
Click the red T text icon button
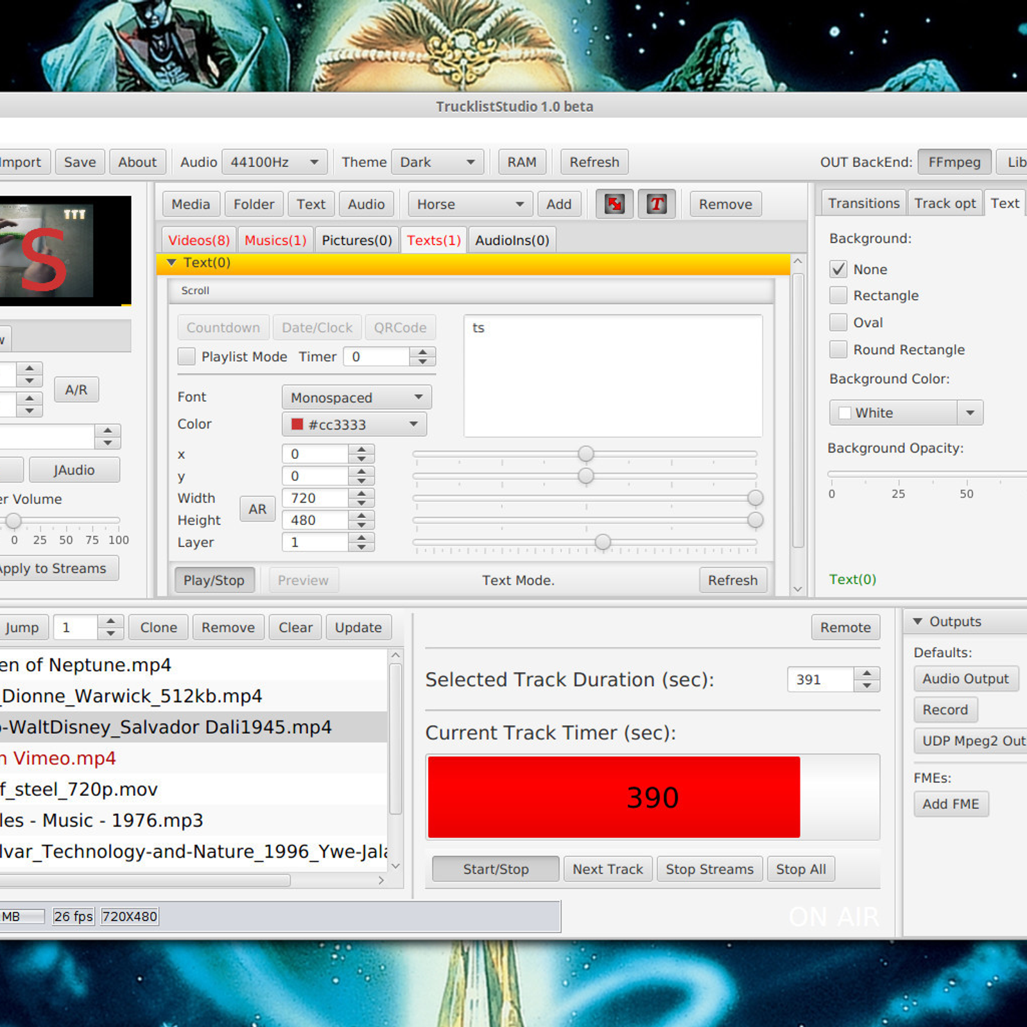656,204
